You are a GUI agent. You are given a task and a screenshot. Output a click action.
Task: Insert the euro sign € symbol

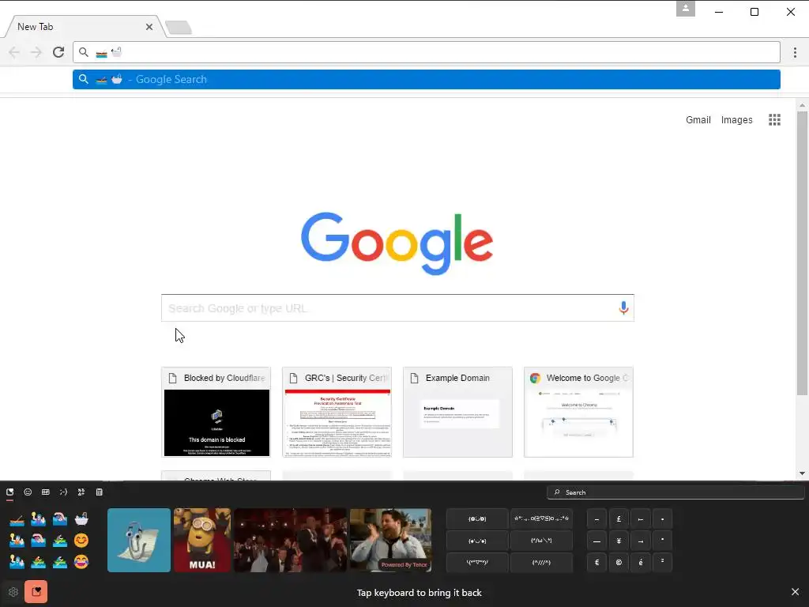point(597,563)
